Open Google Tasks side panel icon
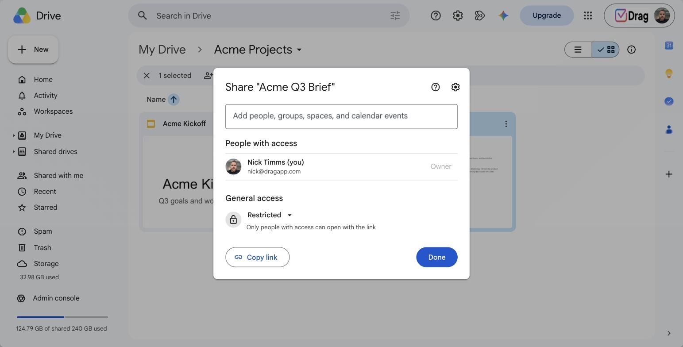Viewport: 683px width, 347px height. (x=669, y=101)
